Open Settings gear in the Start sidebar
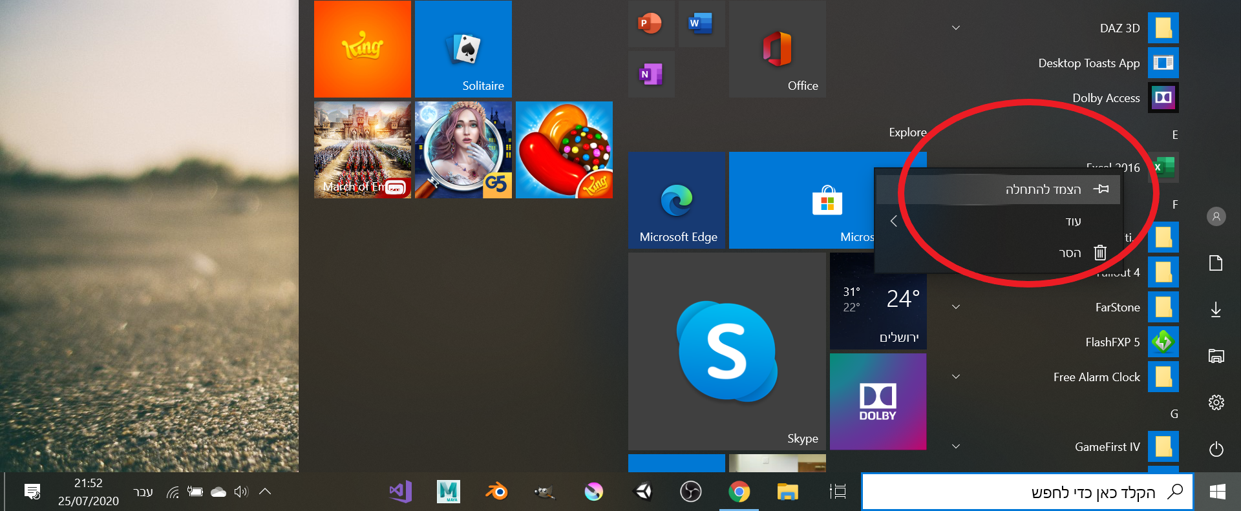The width and height of the screenshot is (1241, 511). tap(1216, 402)
